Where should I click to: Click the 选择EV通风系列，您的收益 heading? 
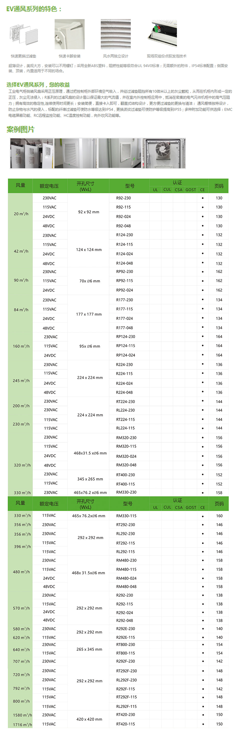click(x=38, y=85)
